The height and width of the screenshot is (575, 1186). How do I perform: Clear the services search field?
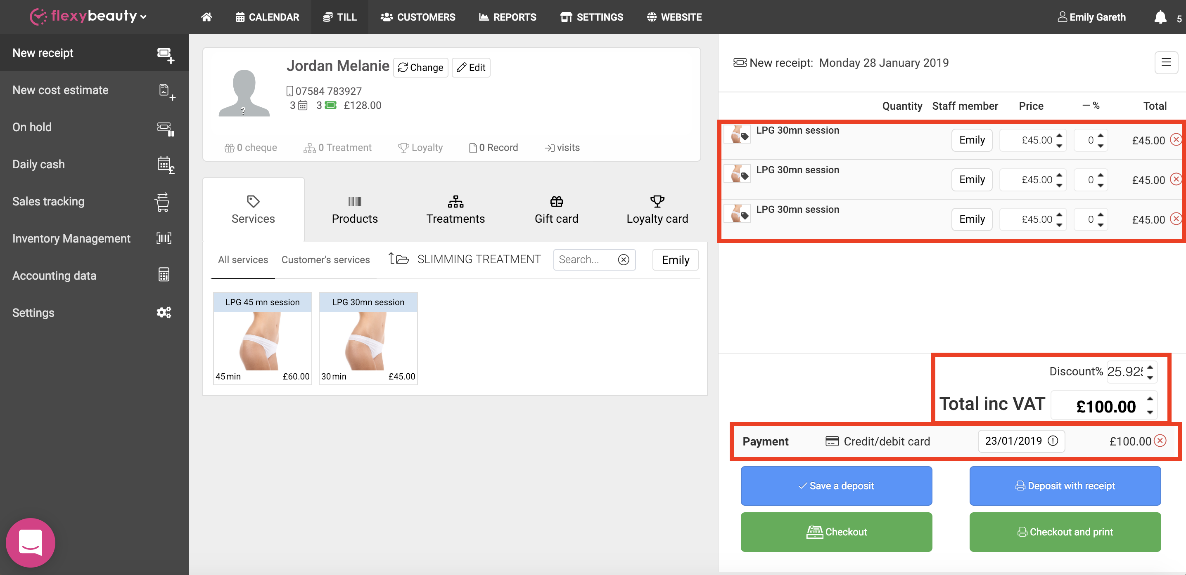(624, 259)
